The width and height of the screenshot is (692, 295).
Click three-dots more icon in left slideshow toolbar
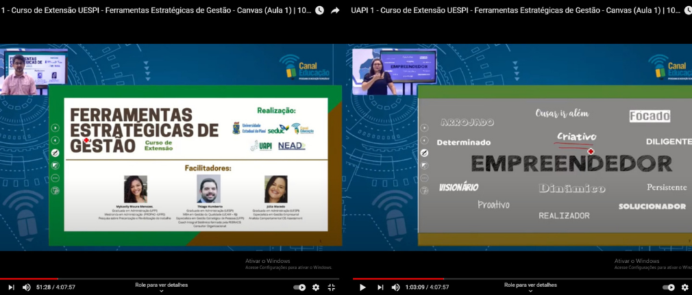tap(55, 178)
